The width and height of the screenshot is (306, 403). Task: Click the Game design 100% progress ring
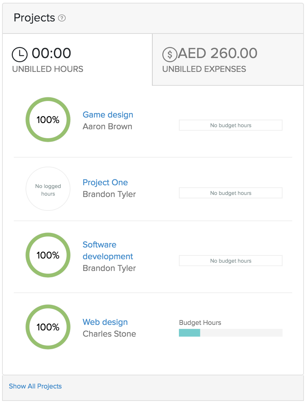48,120
